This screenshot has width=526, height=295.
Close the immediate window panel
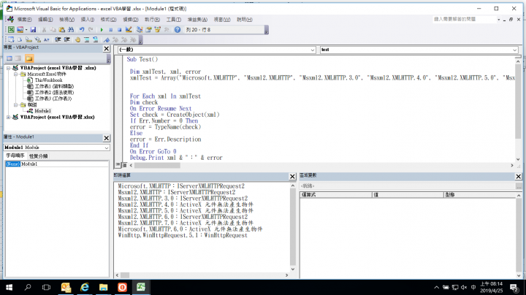292,176
